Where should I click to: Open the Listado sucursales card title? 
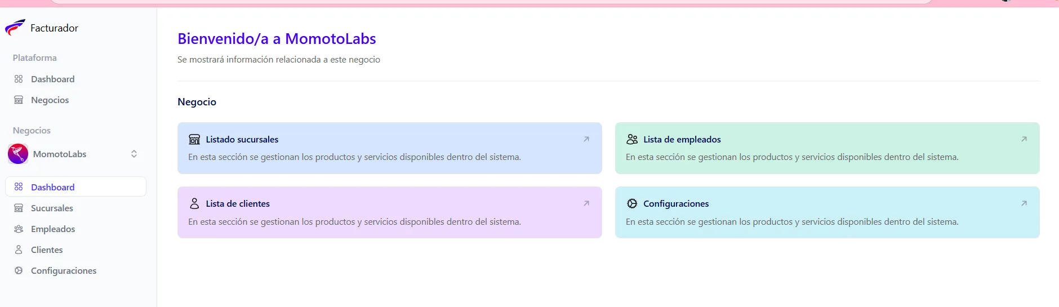tap(242, 139)
